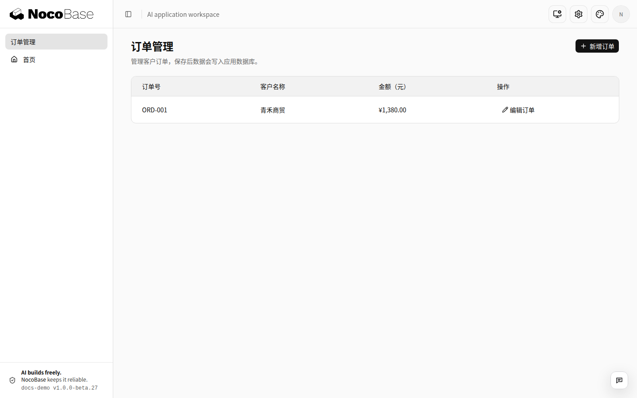This screenshot has width=637, height=398.
Task: Open the monitor icon in the top bar
Action: 557,14
